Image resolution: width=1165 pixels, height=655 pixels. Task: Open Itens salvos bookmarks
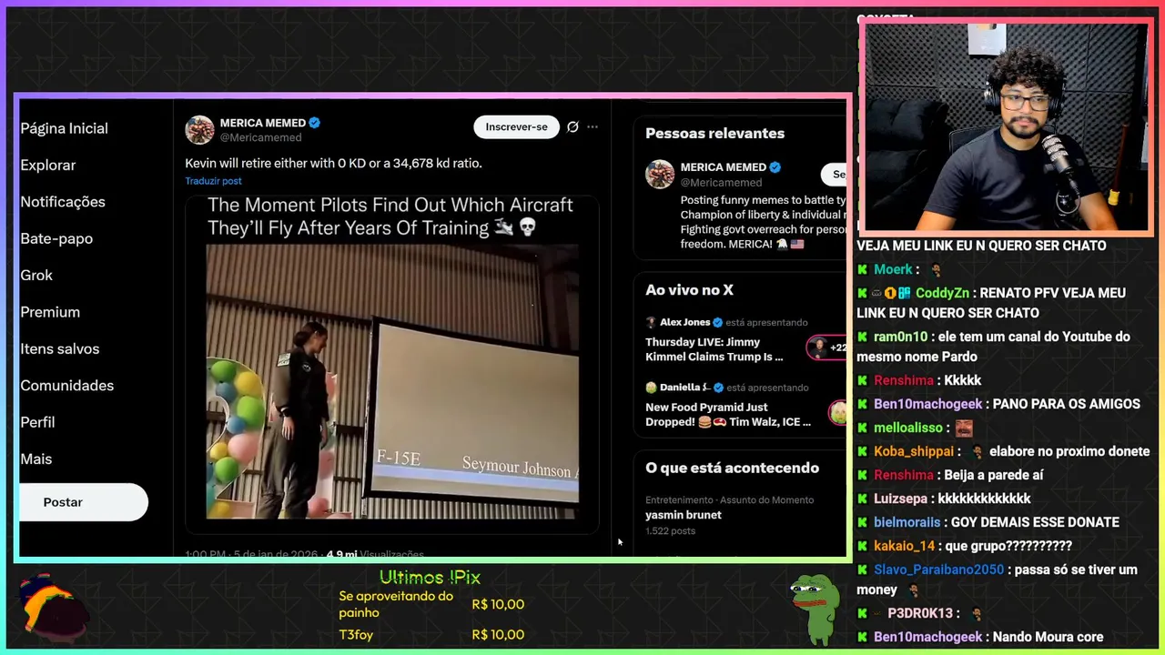(60, 348)
